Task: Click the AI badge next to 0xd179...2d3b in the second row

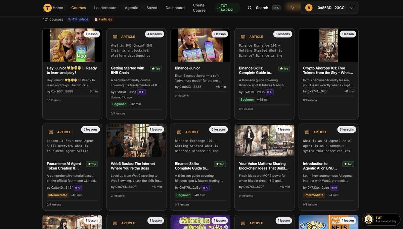Action: coord(206,188)
